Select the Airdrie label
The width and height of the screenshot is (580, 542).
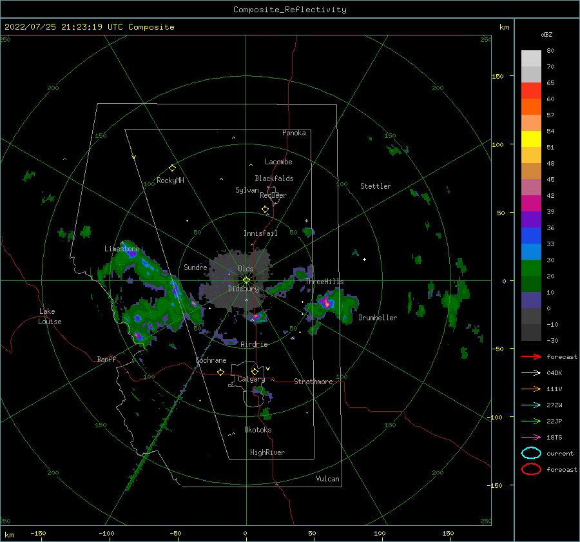pyautogui.click(x=254, y=344)
